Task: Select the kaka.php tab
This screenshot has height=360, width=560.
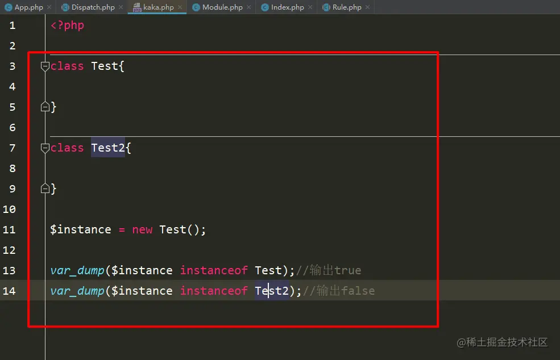Action: click(x=158, y=7)
